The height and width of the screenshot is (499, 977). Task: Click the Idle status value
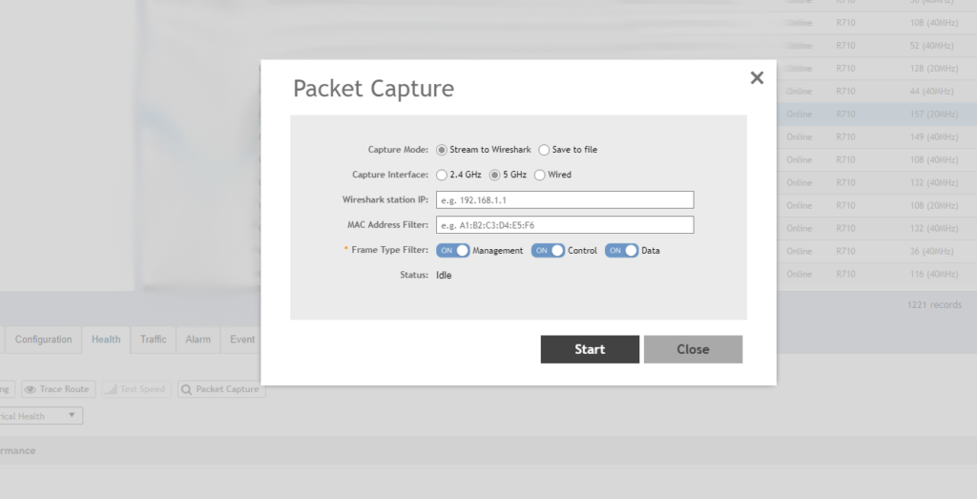[444, 276]
